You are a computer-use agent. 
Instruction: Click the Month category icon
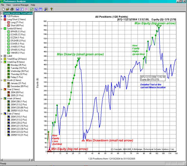point(5,80)
